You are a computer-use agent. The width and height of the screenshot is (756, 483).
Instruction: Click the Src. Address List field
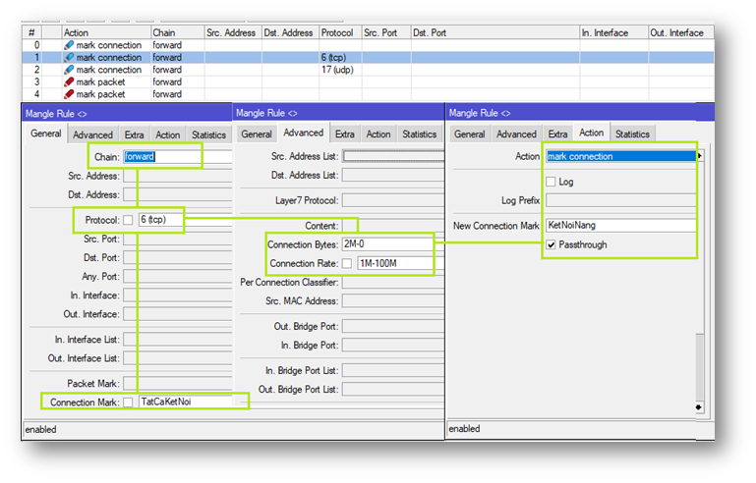[393, 156]
